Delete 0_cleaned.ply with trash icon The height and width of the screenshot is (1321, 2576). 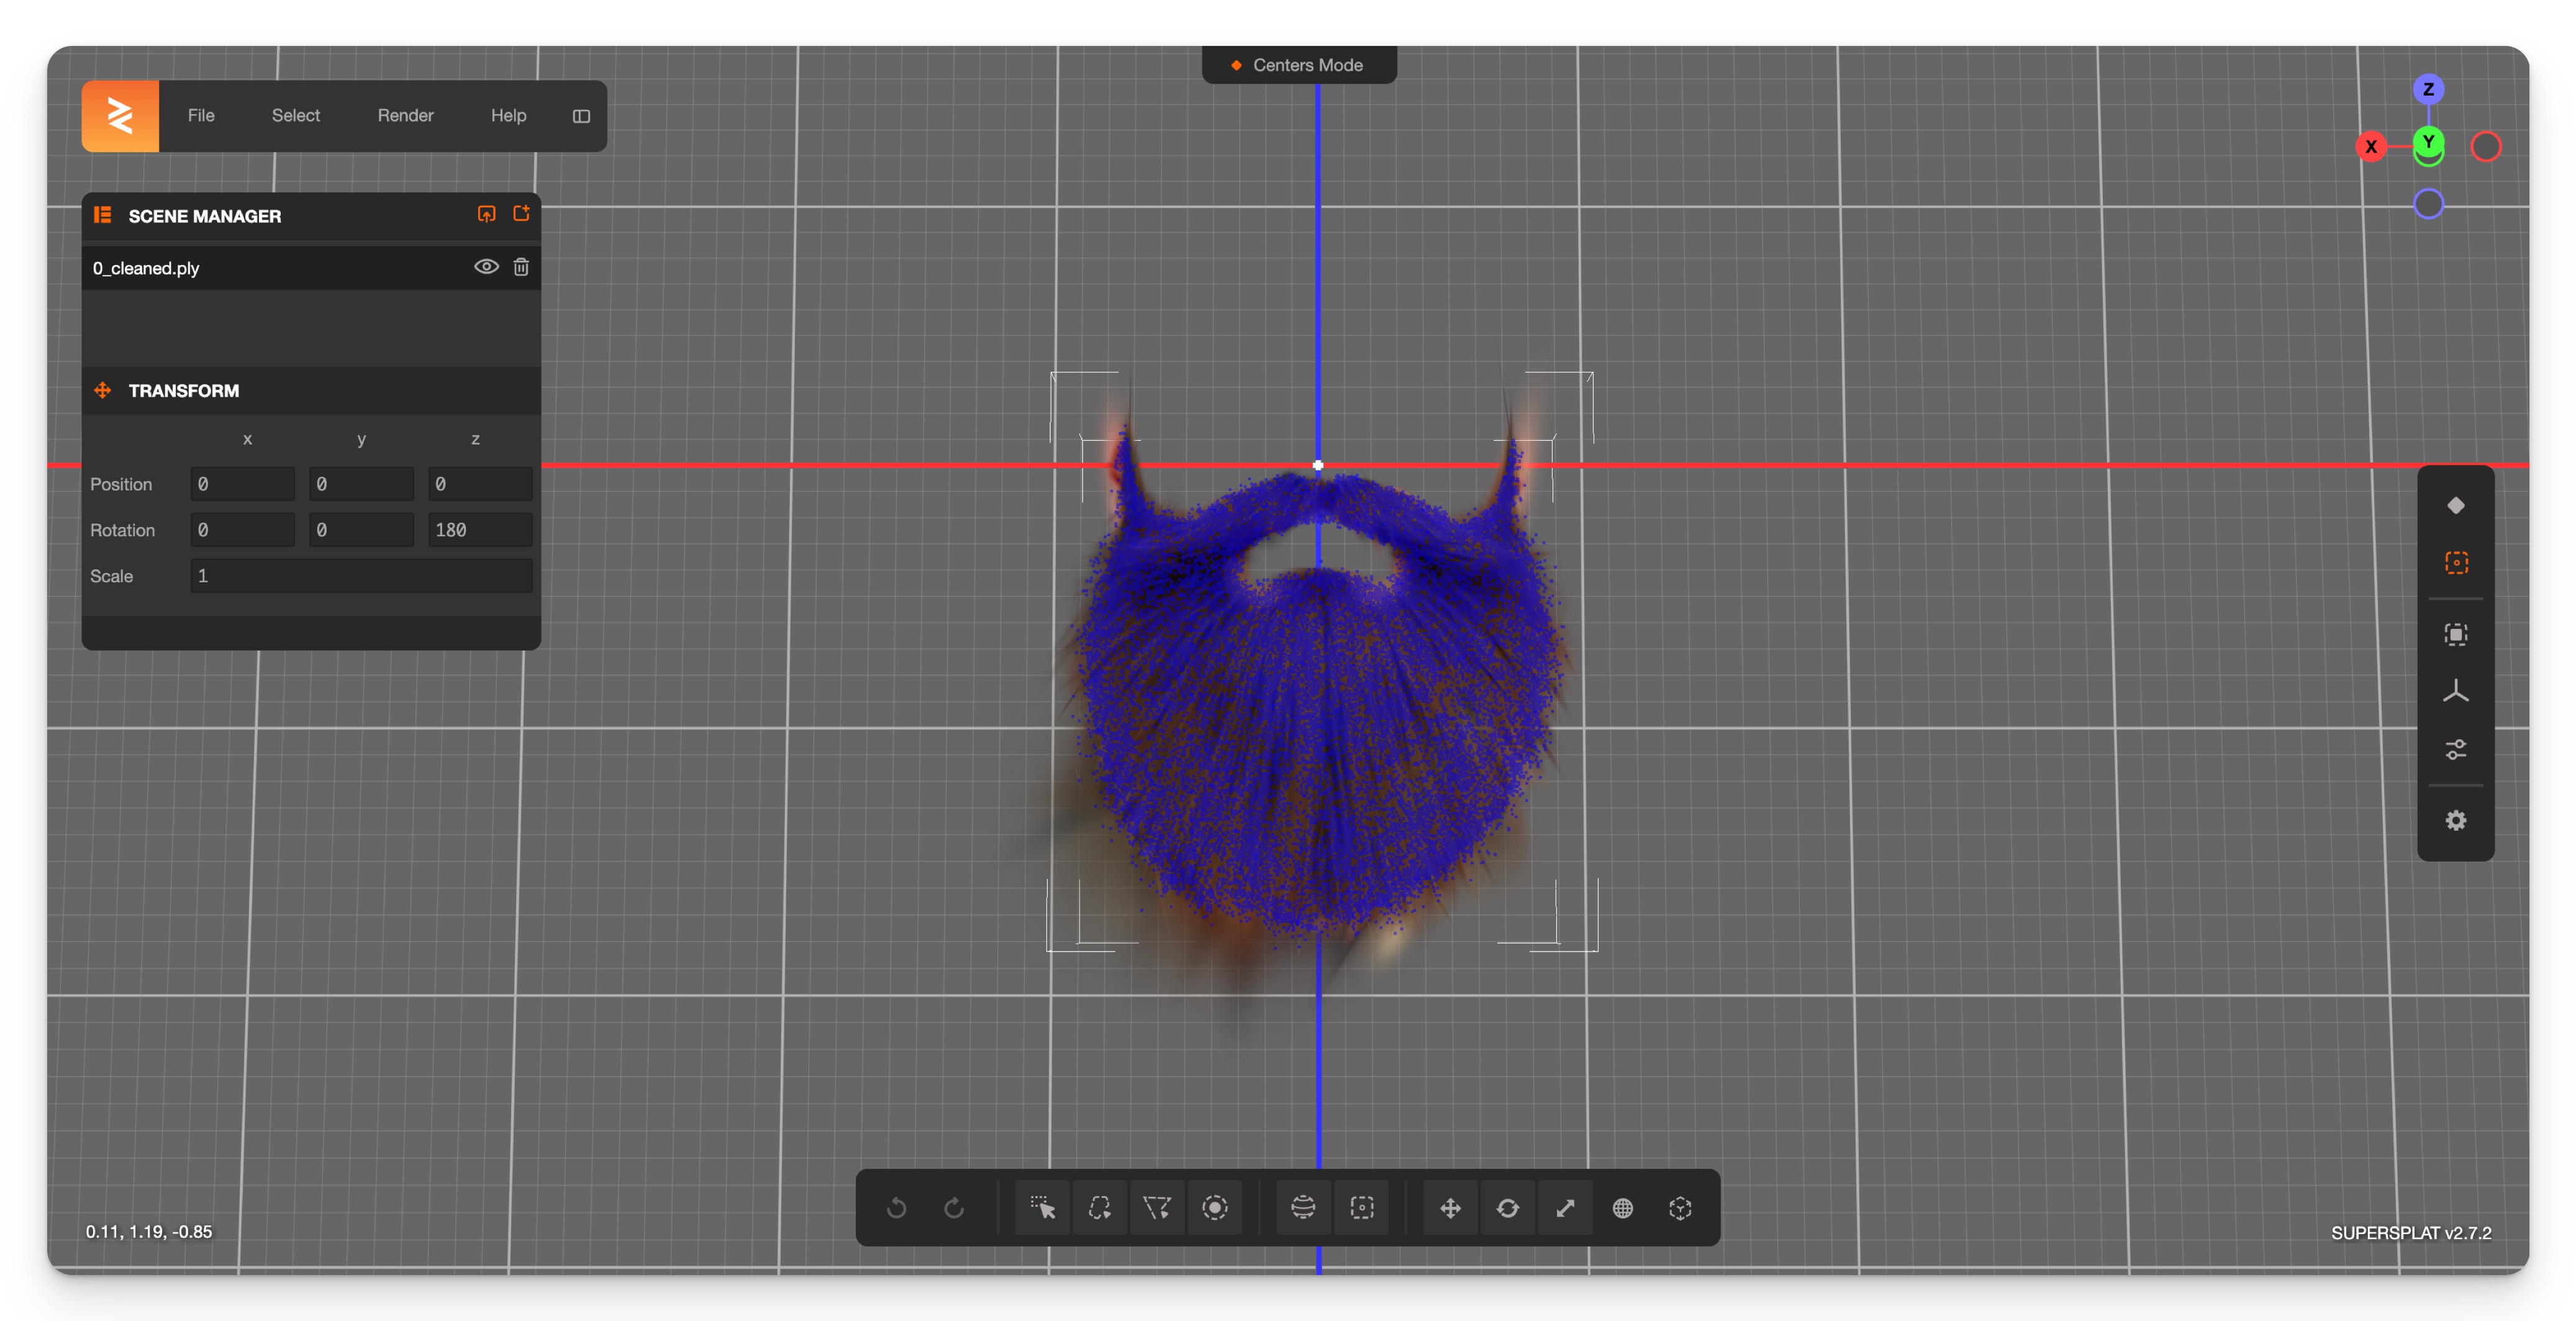click(x=521, y=267)
